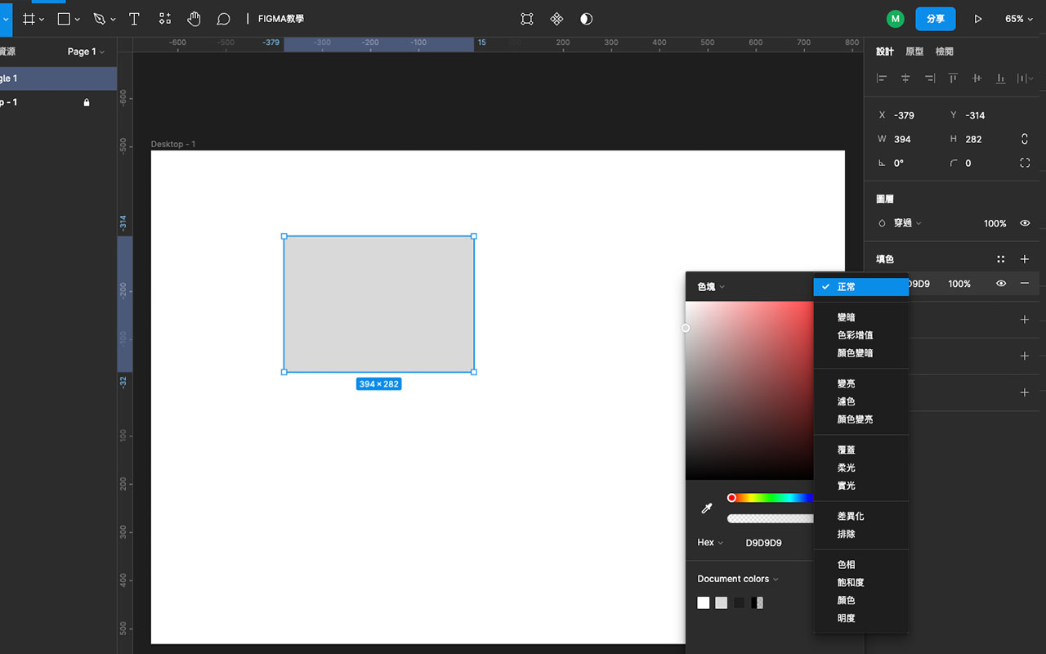This screenshot has height=654, width=1046.
Task: Select the Rectangle shape tool
Action: [x=64, y=18]
